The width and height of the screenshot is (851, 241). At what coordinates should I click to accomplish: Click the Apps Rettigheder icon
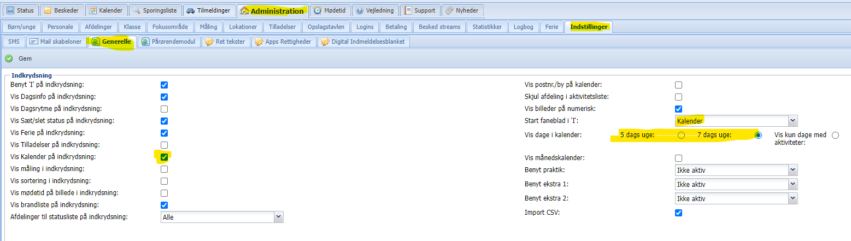pos(259,42)
